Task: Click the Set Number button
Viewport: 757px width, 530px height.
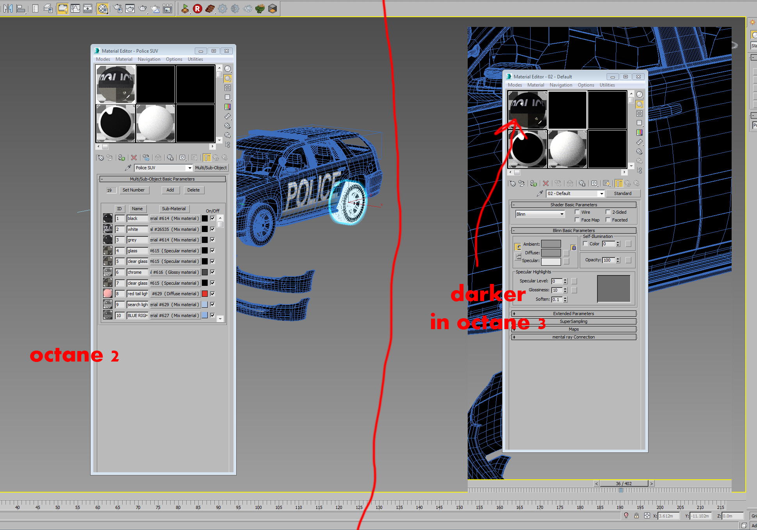Action: pos(134,190)
